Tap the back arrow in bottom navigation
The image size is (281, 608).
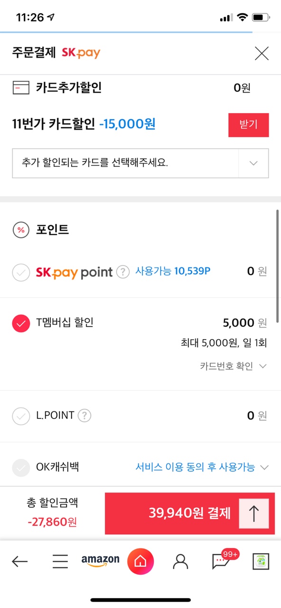point(19,562)
